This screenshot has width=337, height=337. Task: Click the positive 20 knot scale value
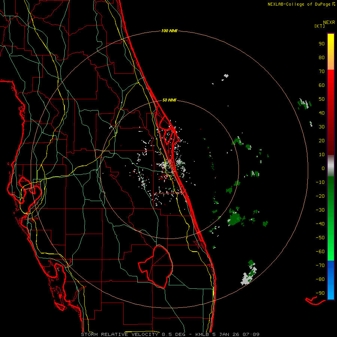322,140
